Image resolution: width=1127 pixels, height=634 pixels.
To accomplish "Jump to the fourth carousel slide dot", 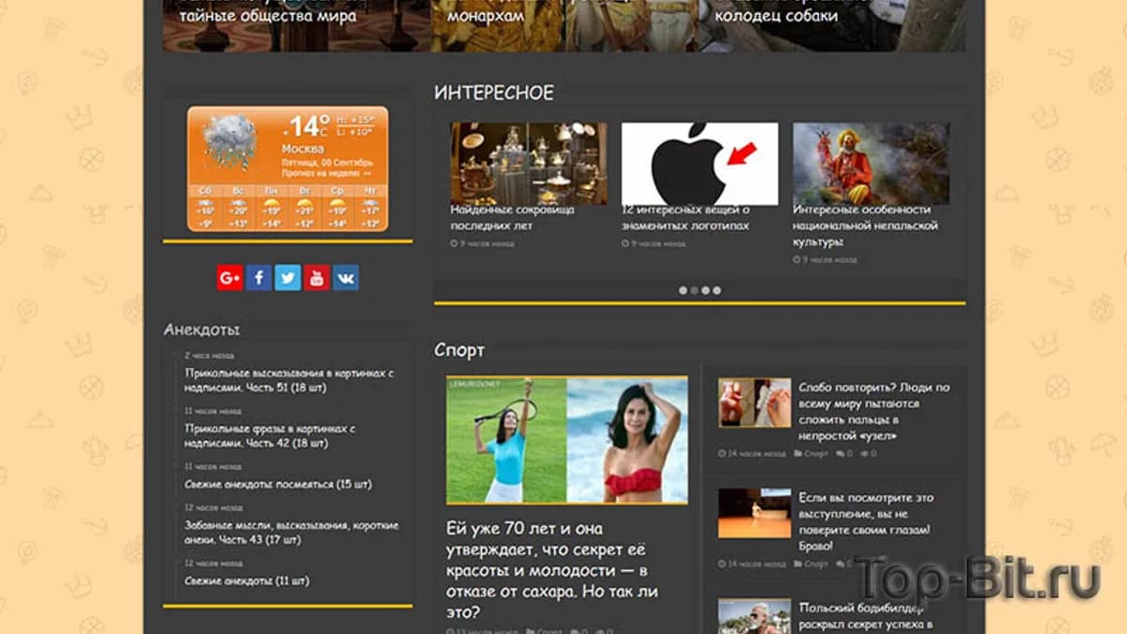I will click(x=717, y=290).
